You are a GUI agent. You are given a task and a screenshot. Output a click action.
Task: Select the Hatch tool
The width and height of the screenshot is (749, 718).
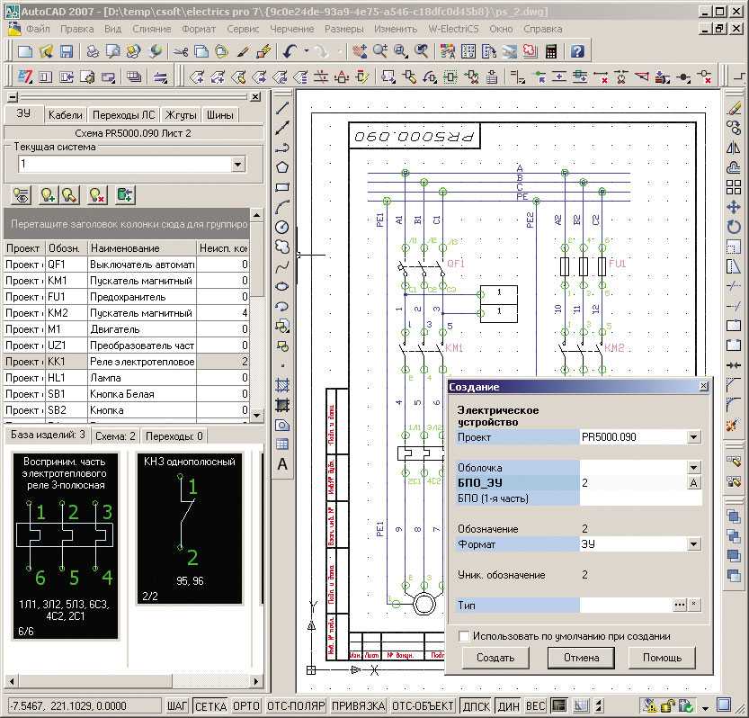coord(282,385)
